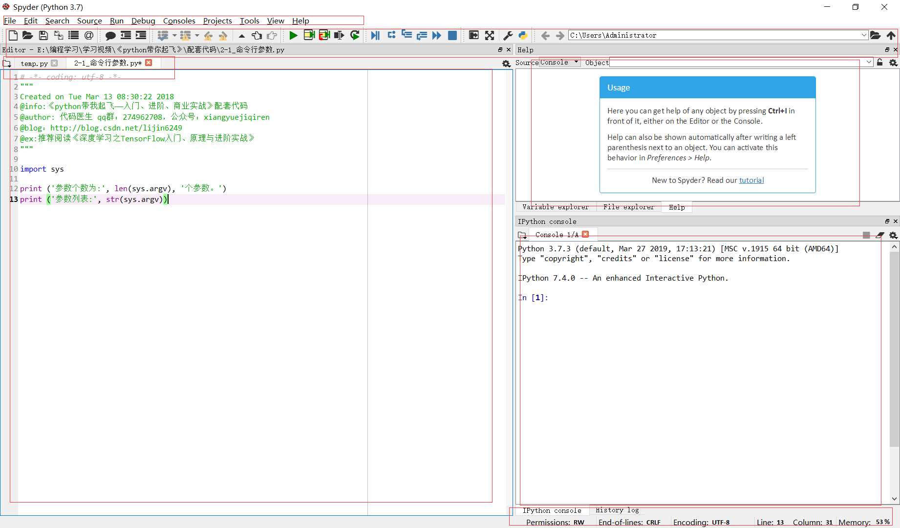Continue execution double-arrow debug icon

coord(437,35)
